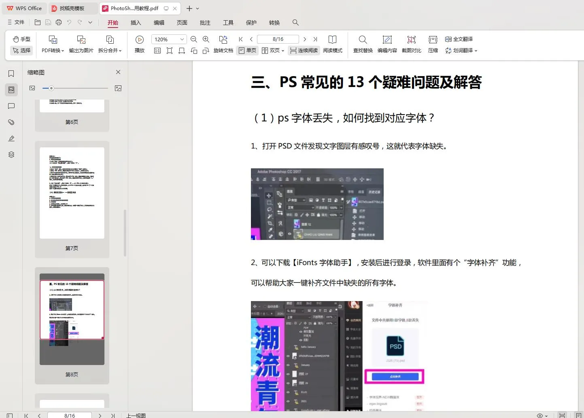Click the fit width icon
Viewport: 584px width, 418px height.
coord(182,51)
